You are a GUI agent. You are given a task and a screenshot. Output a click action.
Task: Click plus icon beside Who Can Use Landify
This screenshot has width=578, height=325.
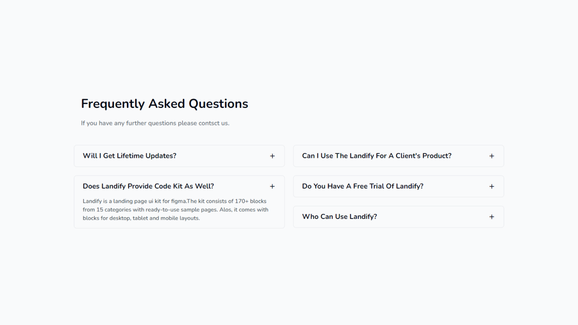coord(492,217)
